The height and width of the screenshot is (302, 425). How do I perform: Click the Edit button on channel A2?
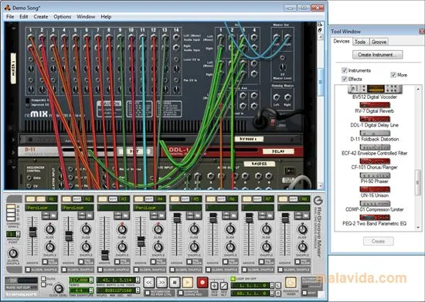point(77,199)
